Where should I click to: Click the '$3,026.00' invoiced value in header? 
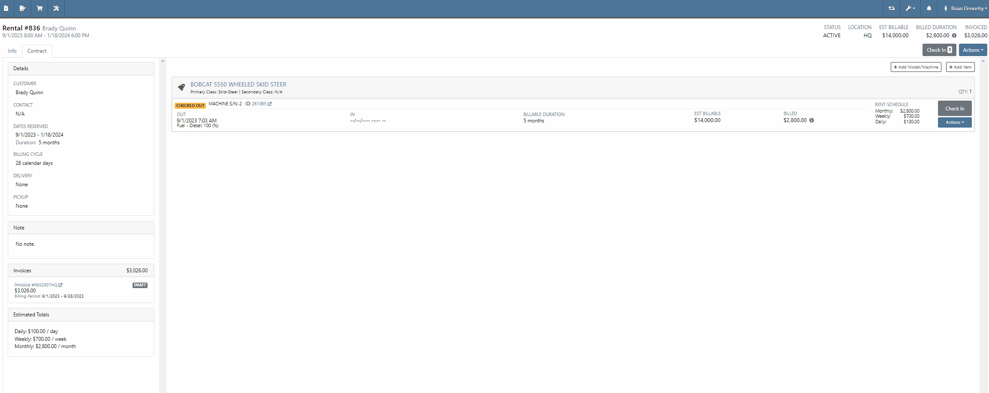976,36
